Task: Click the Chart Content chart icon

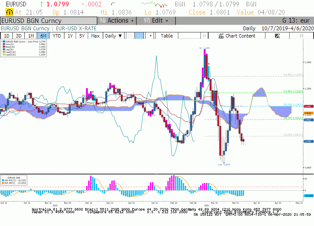Action: click(221, 36)
